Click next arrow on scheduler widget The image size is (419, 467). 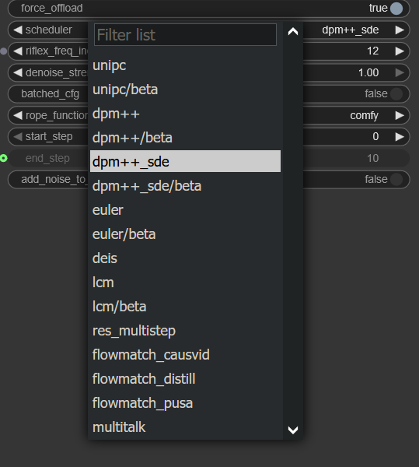(x=400, y=30)
